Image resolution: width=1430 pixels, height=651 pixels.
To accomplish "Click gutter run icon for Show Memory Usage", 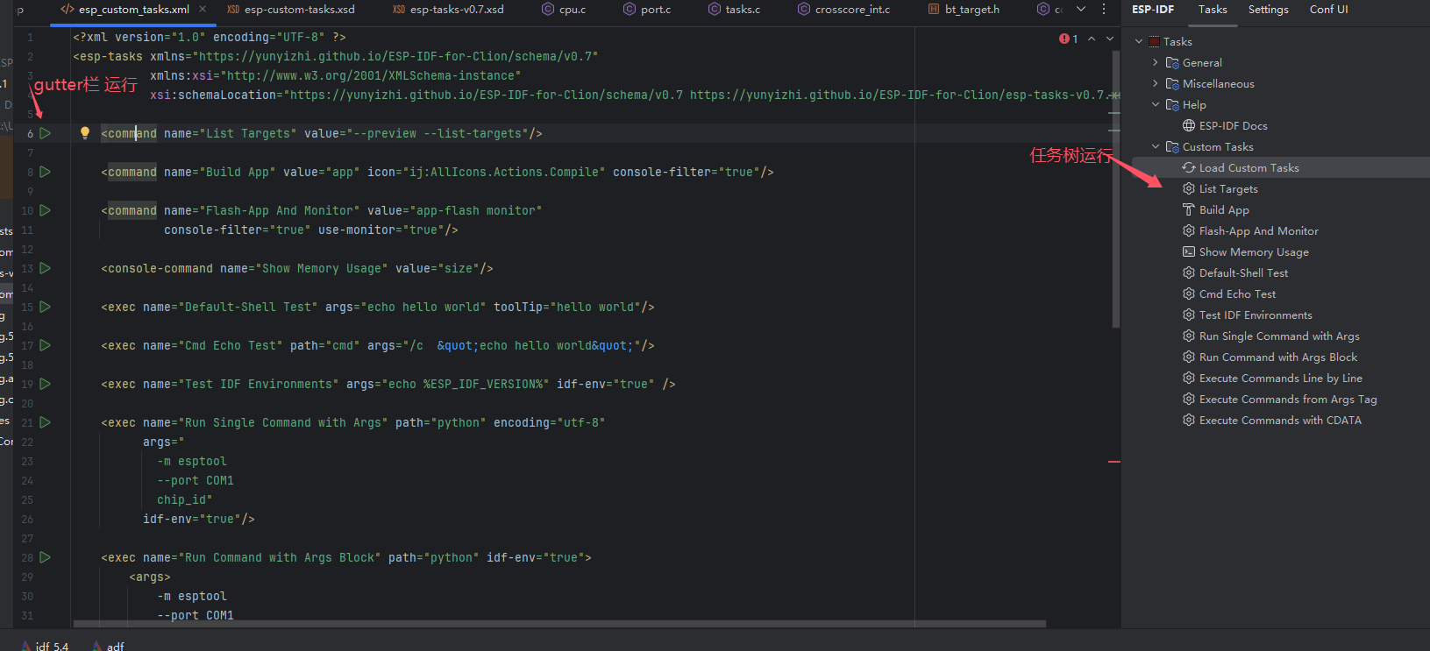I will [x=46, y=268].
